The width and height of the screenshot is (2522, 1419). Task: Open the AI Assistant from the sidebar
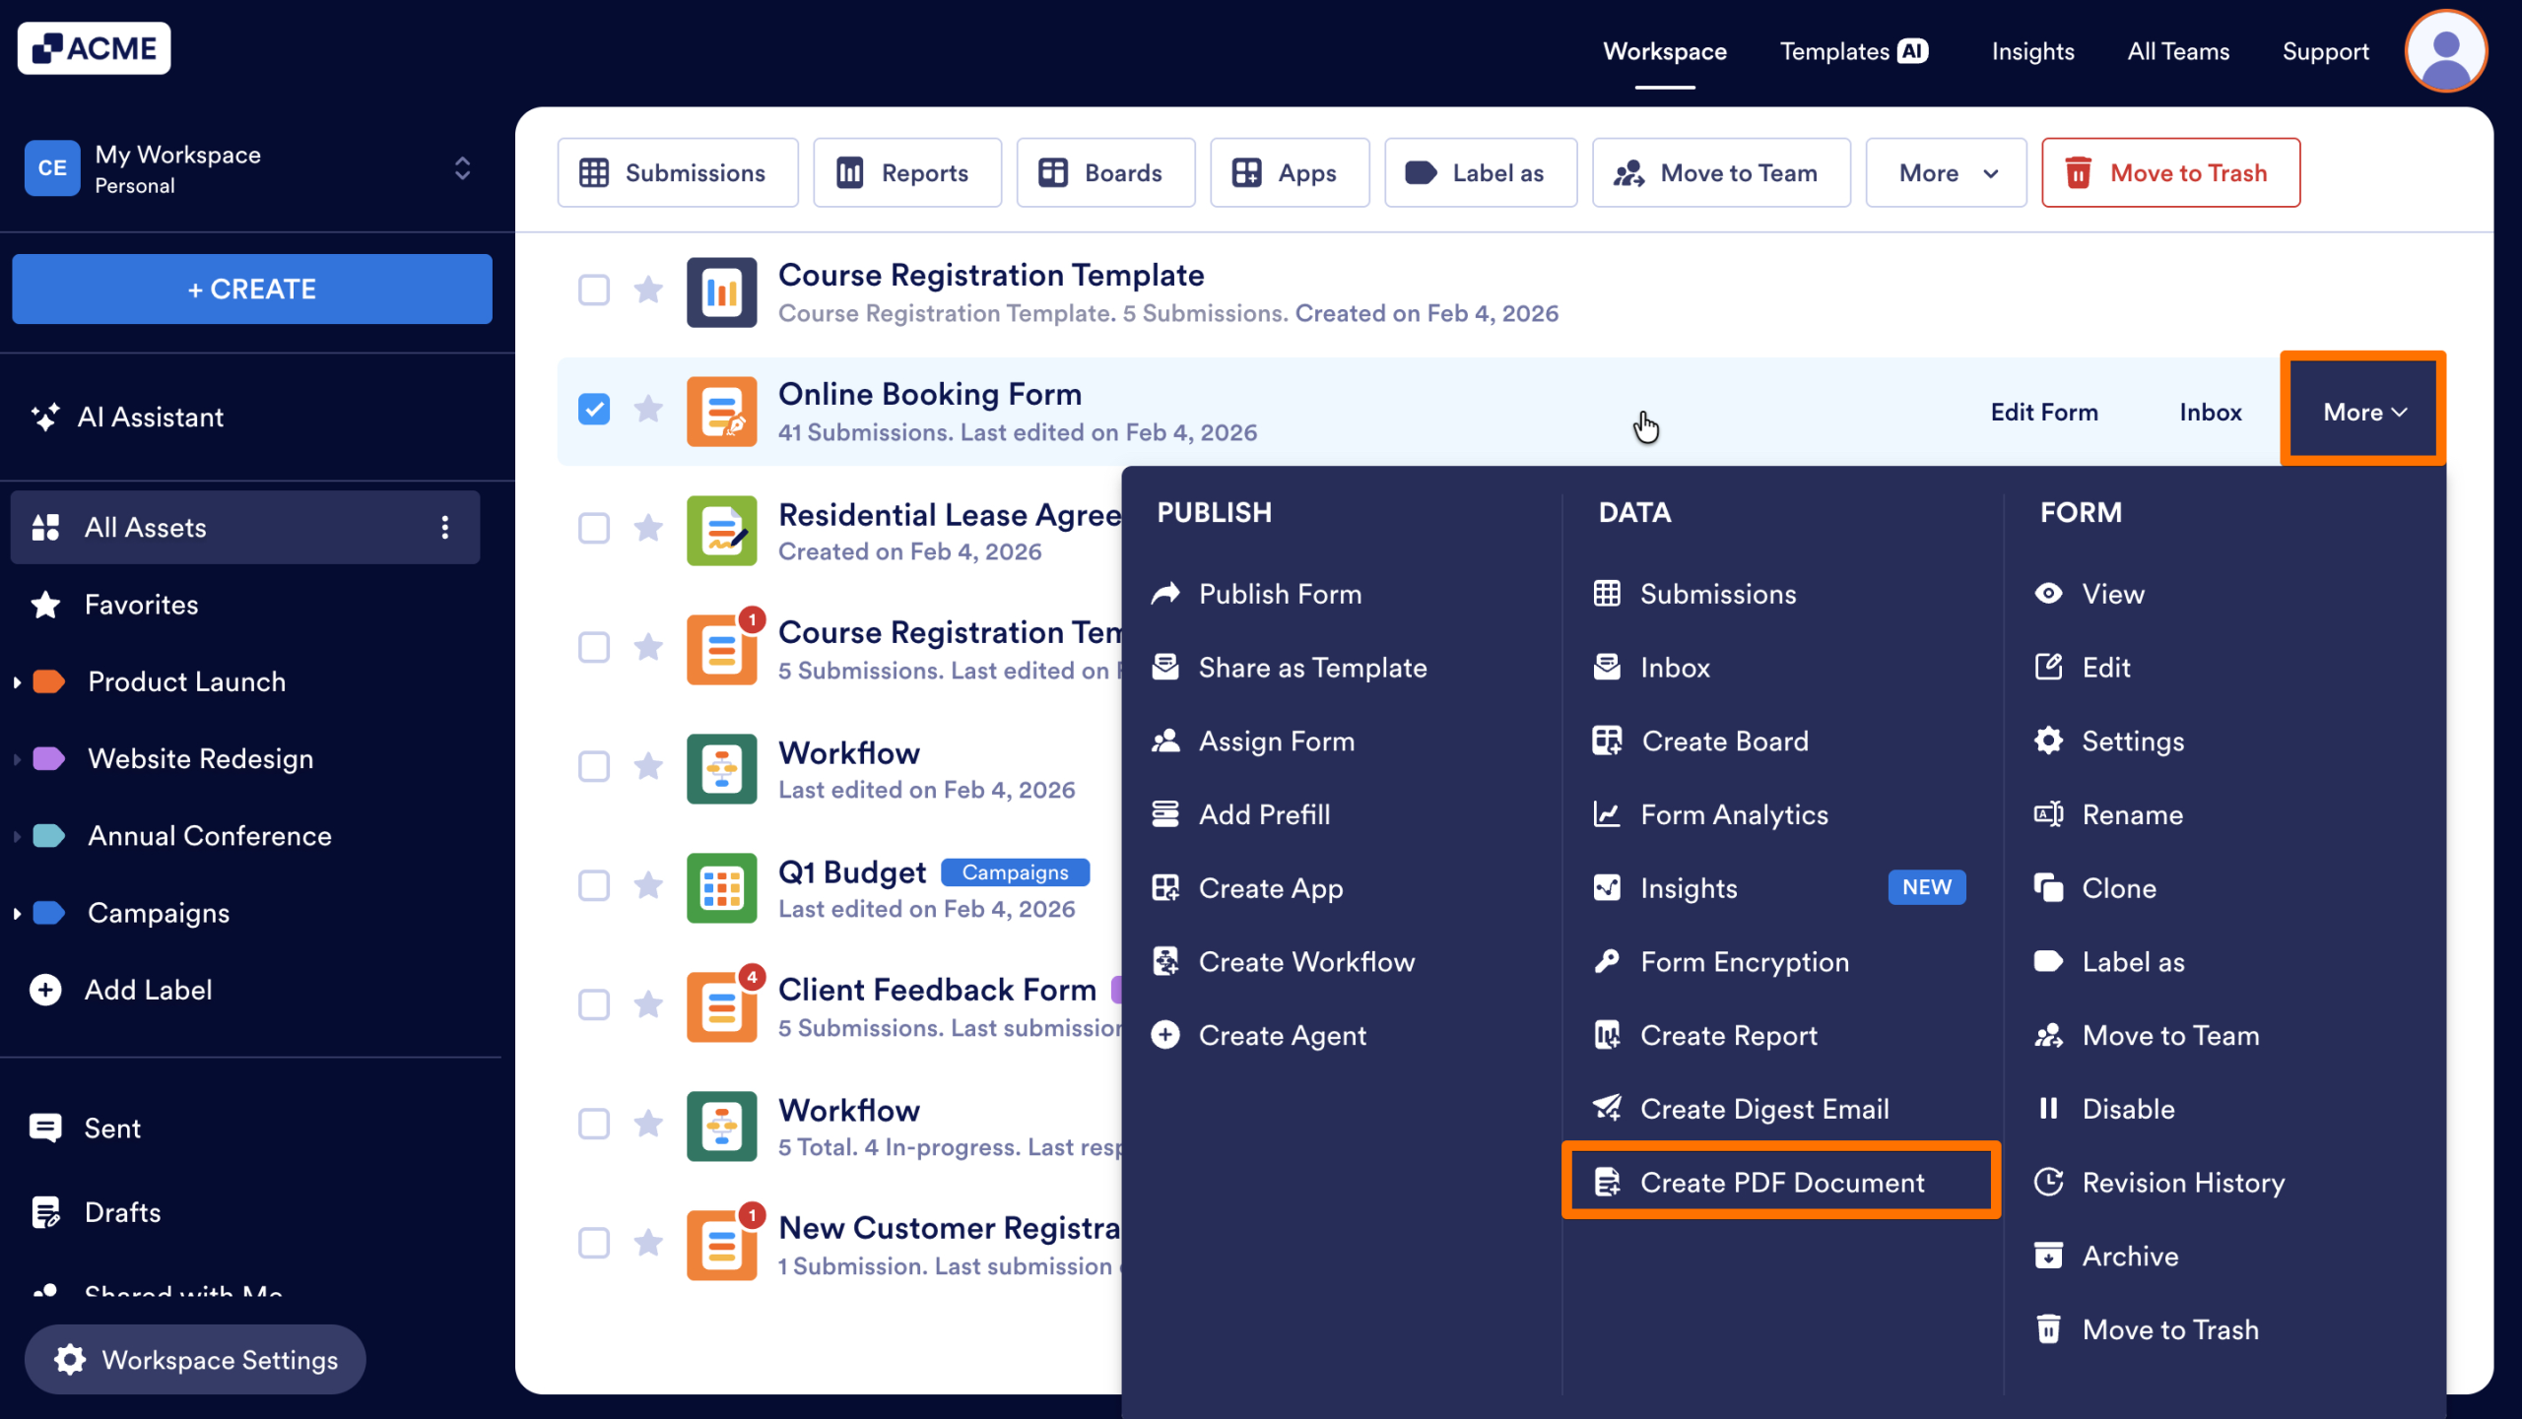tap(152, 417)
